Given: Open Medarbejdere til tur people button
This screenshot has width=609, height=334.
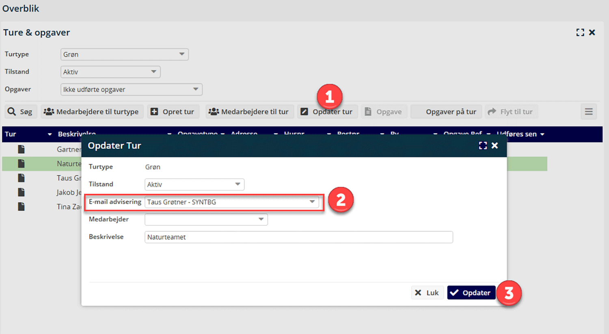Looking at the screenshot, I should click(249, 112).
